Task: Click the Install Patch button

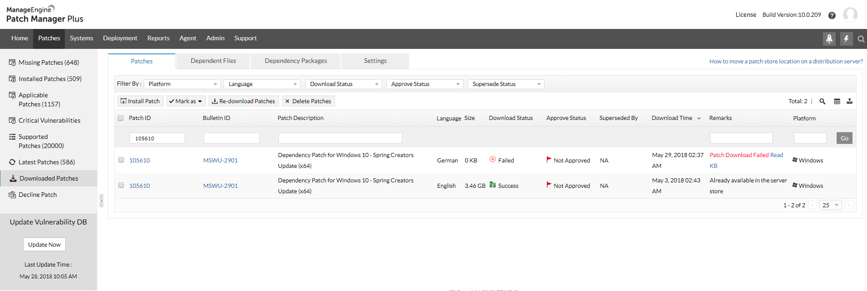Action: [141, 101]
